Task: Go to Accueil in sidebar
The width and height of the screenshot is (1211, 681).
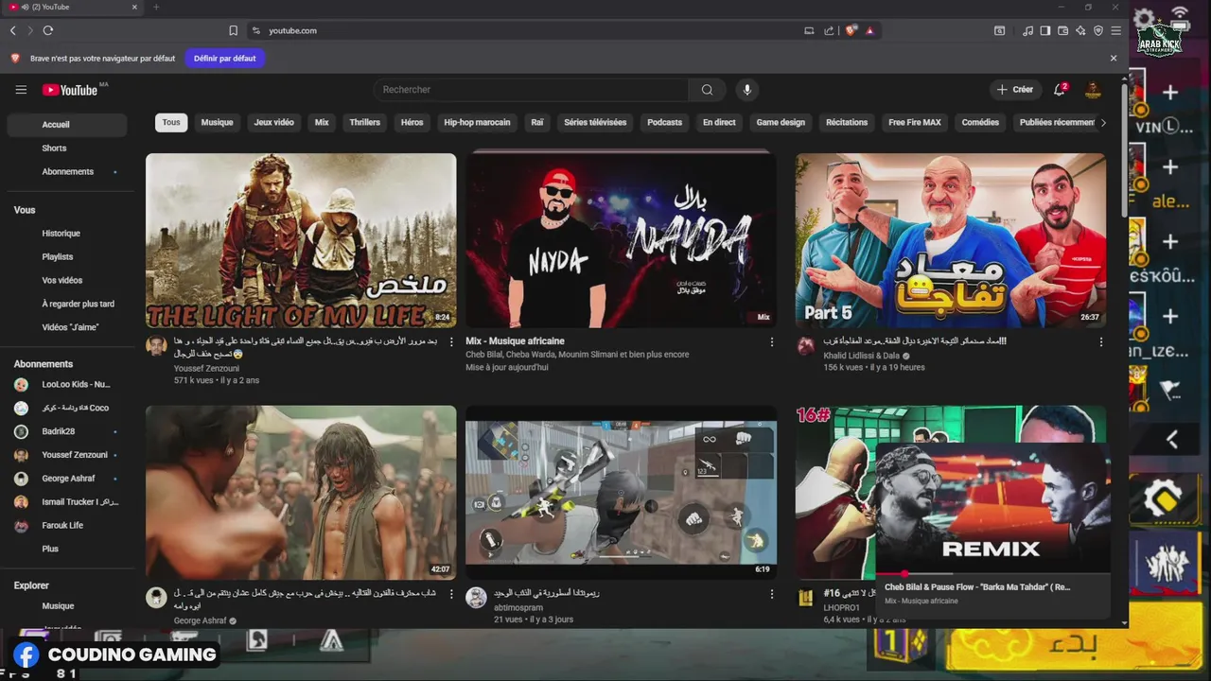Action: (67, 125)
